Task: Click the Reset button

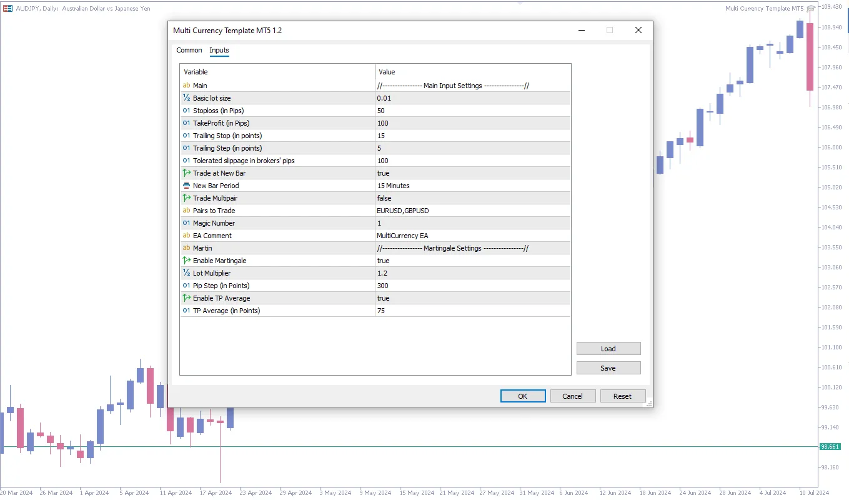Action: pyautogui.click(x=622, y=396)
